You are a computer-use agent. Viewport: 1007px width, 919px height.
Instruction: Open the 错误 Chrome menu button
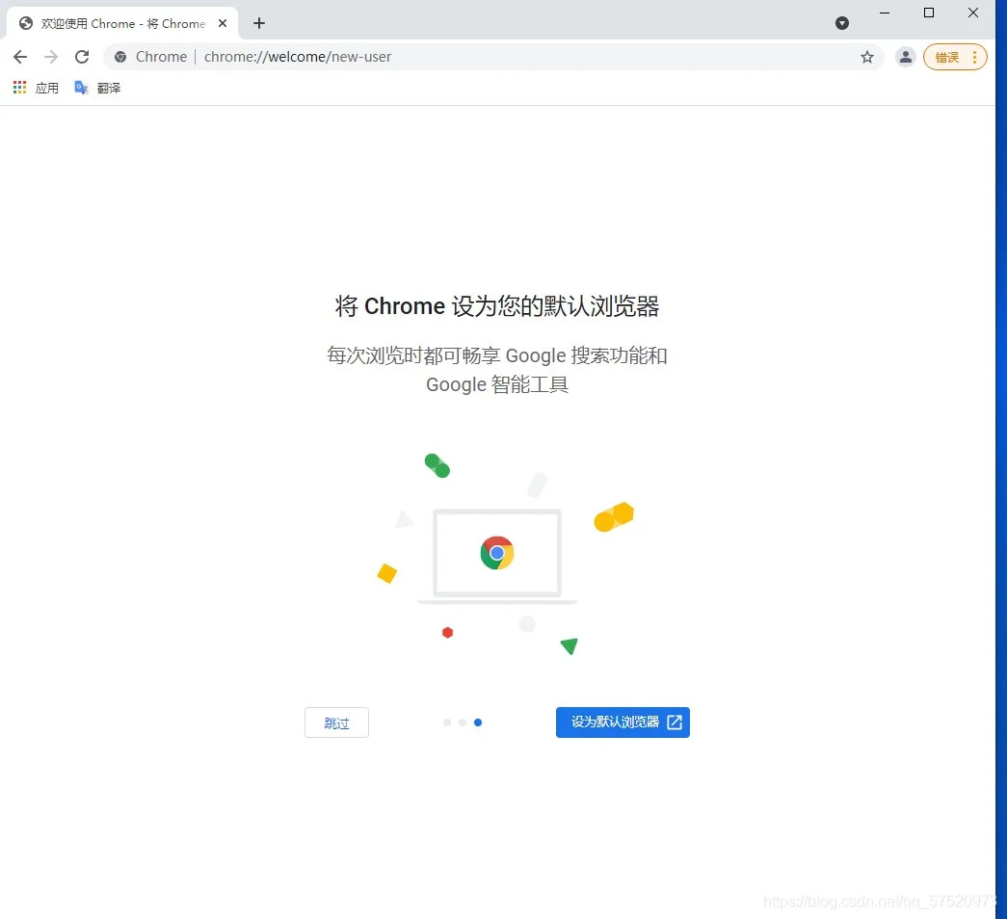click(x=955, y=57)
